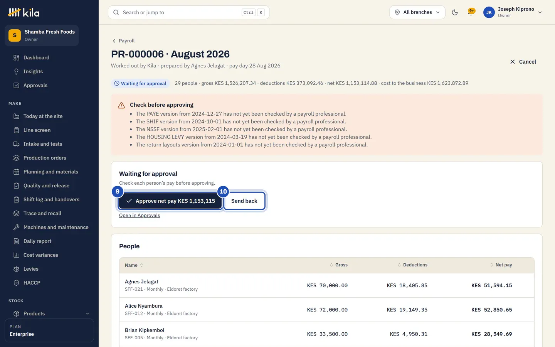This screenshot has height=347, width=555.
Task: Click net pay KES 52,850.65 cell
Action: coord(491,310)
